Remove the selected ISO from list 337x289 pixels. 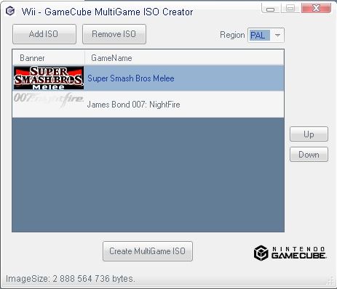pyautogui.click(x=114, y=34)
